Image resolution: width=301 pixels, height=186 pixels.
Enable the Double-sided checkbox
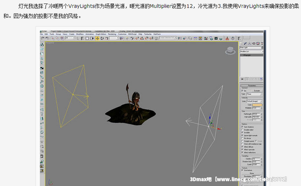pyautogui.click(x=242, y=130)
